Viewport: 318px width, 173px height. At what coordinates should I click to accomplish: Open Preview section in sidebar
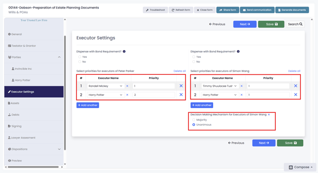pos(34,161)
